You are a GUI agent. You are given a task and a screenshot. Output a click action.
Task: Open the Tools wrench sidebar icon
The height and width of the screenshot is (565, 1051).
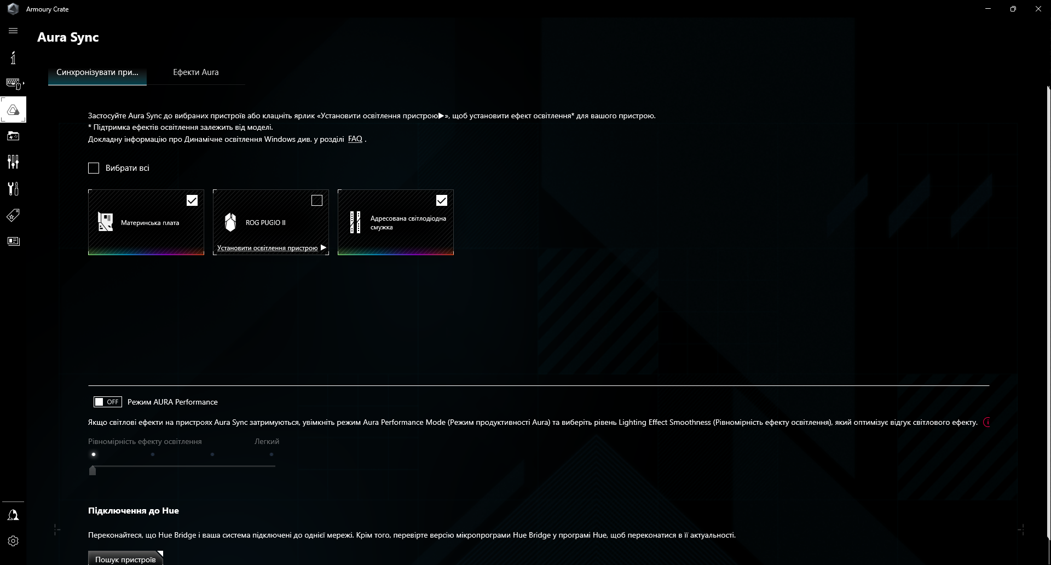(13, 188)
